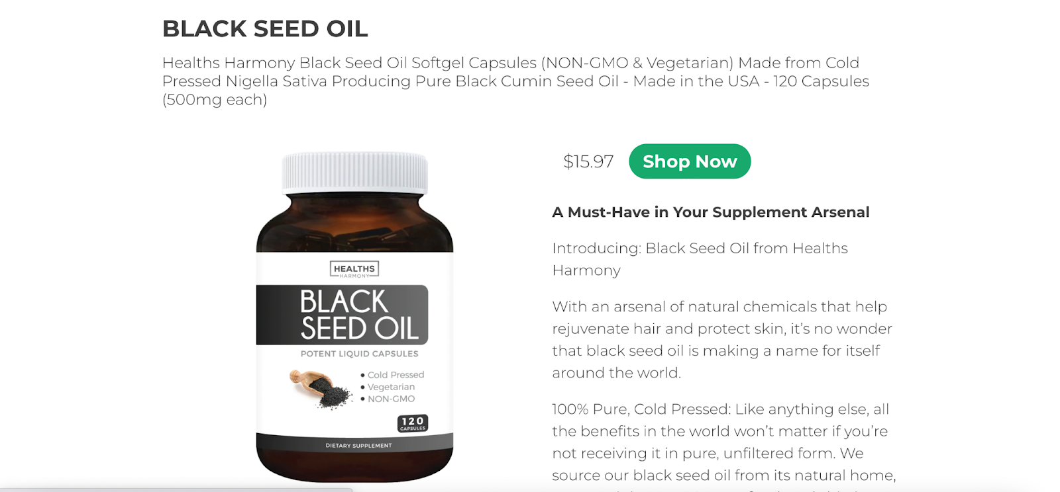Select the $15.97 price text

coord(588,161)
